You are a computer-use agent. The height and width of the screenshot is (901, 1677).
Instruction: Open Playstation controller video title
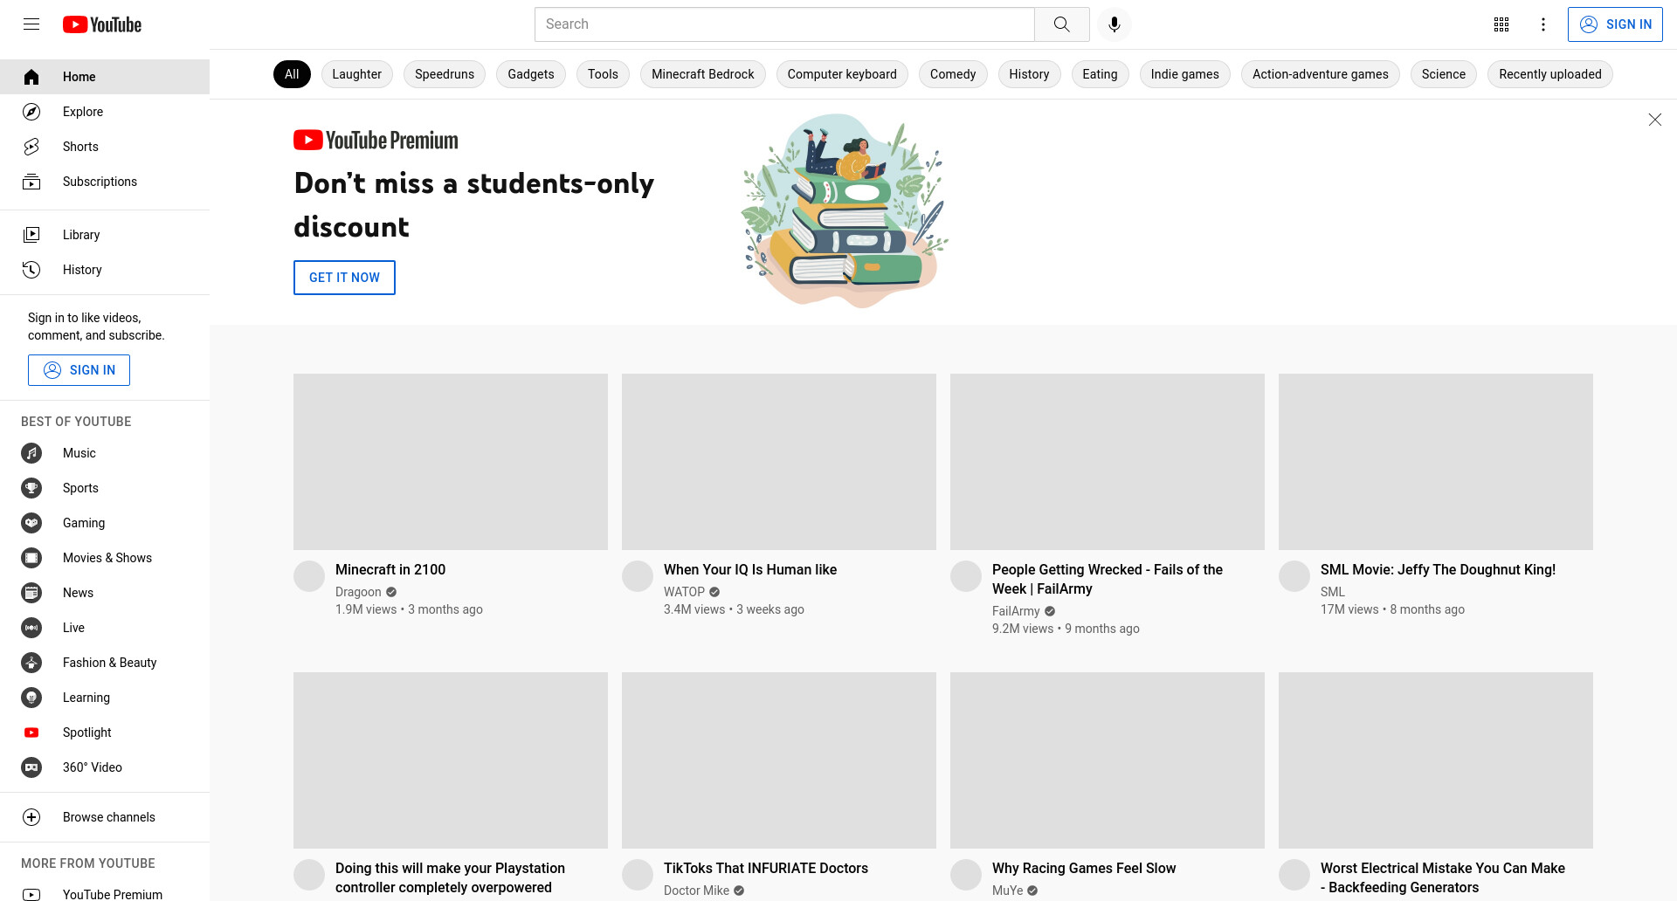(x=450, y=877)
